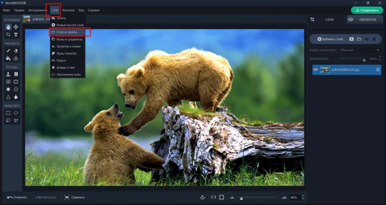386x205 pixels.
Task: Choose Новый пустой слой menu item
Action: point(68,25)
